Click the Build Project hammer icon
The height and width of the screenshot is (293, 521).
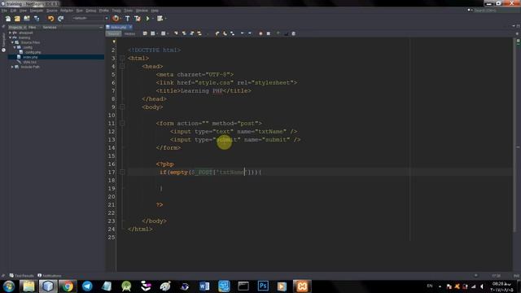(127, 19)
